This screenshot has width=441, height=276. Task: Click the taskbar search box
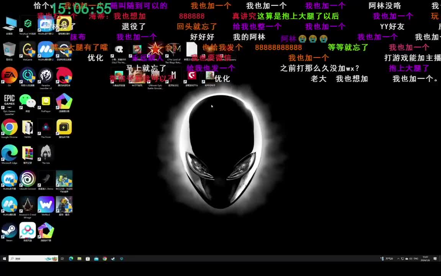coord(33,258)
